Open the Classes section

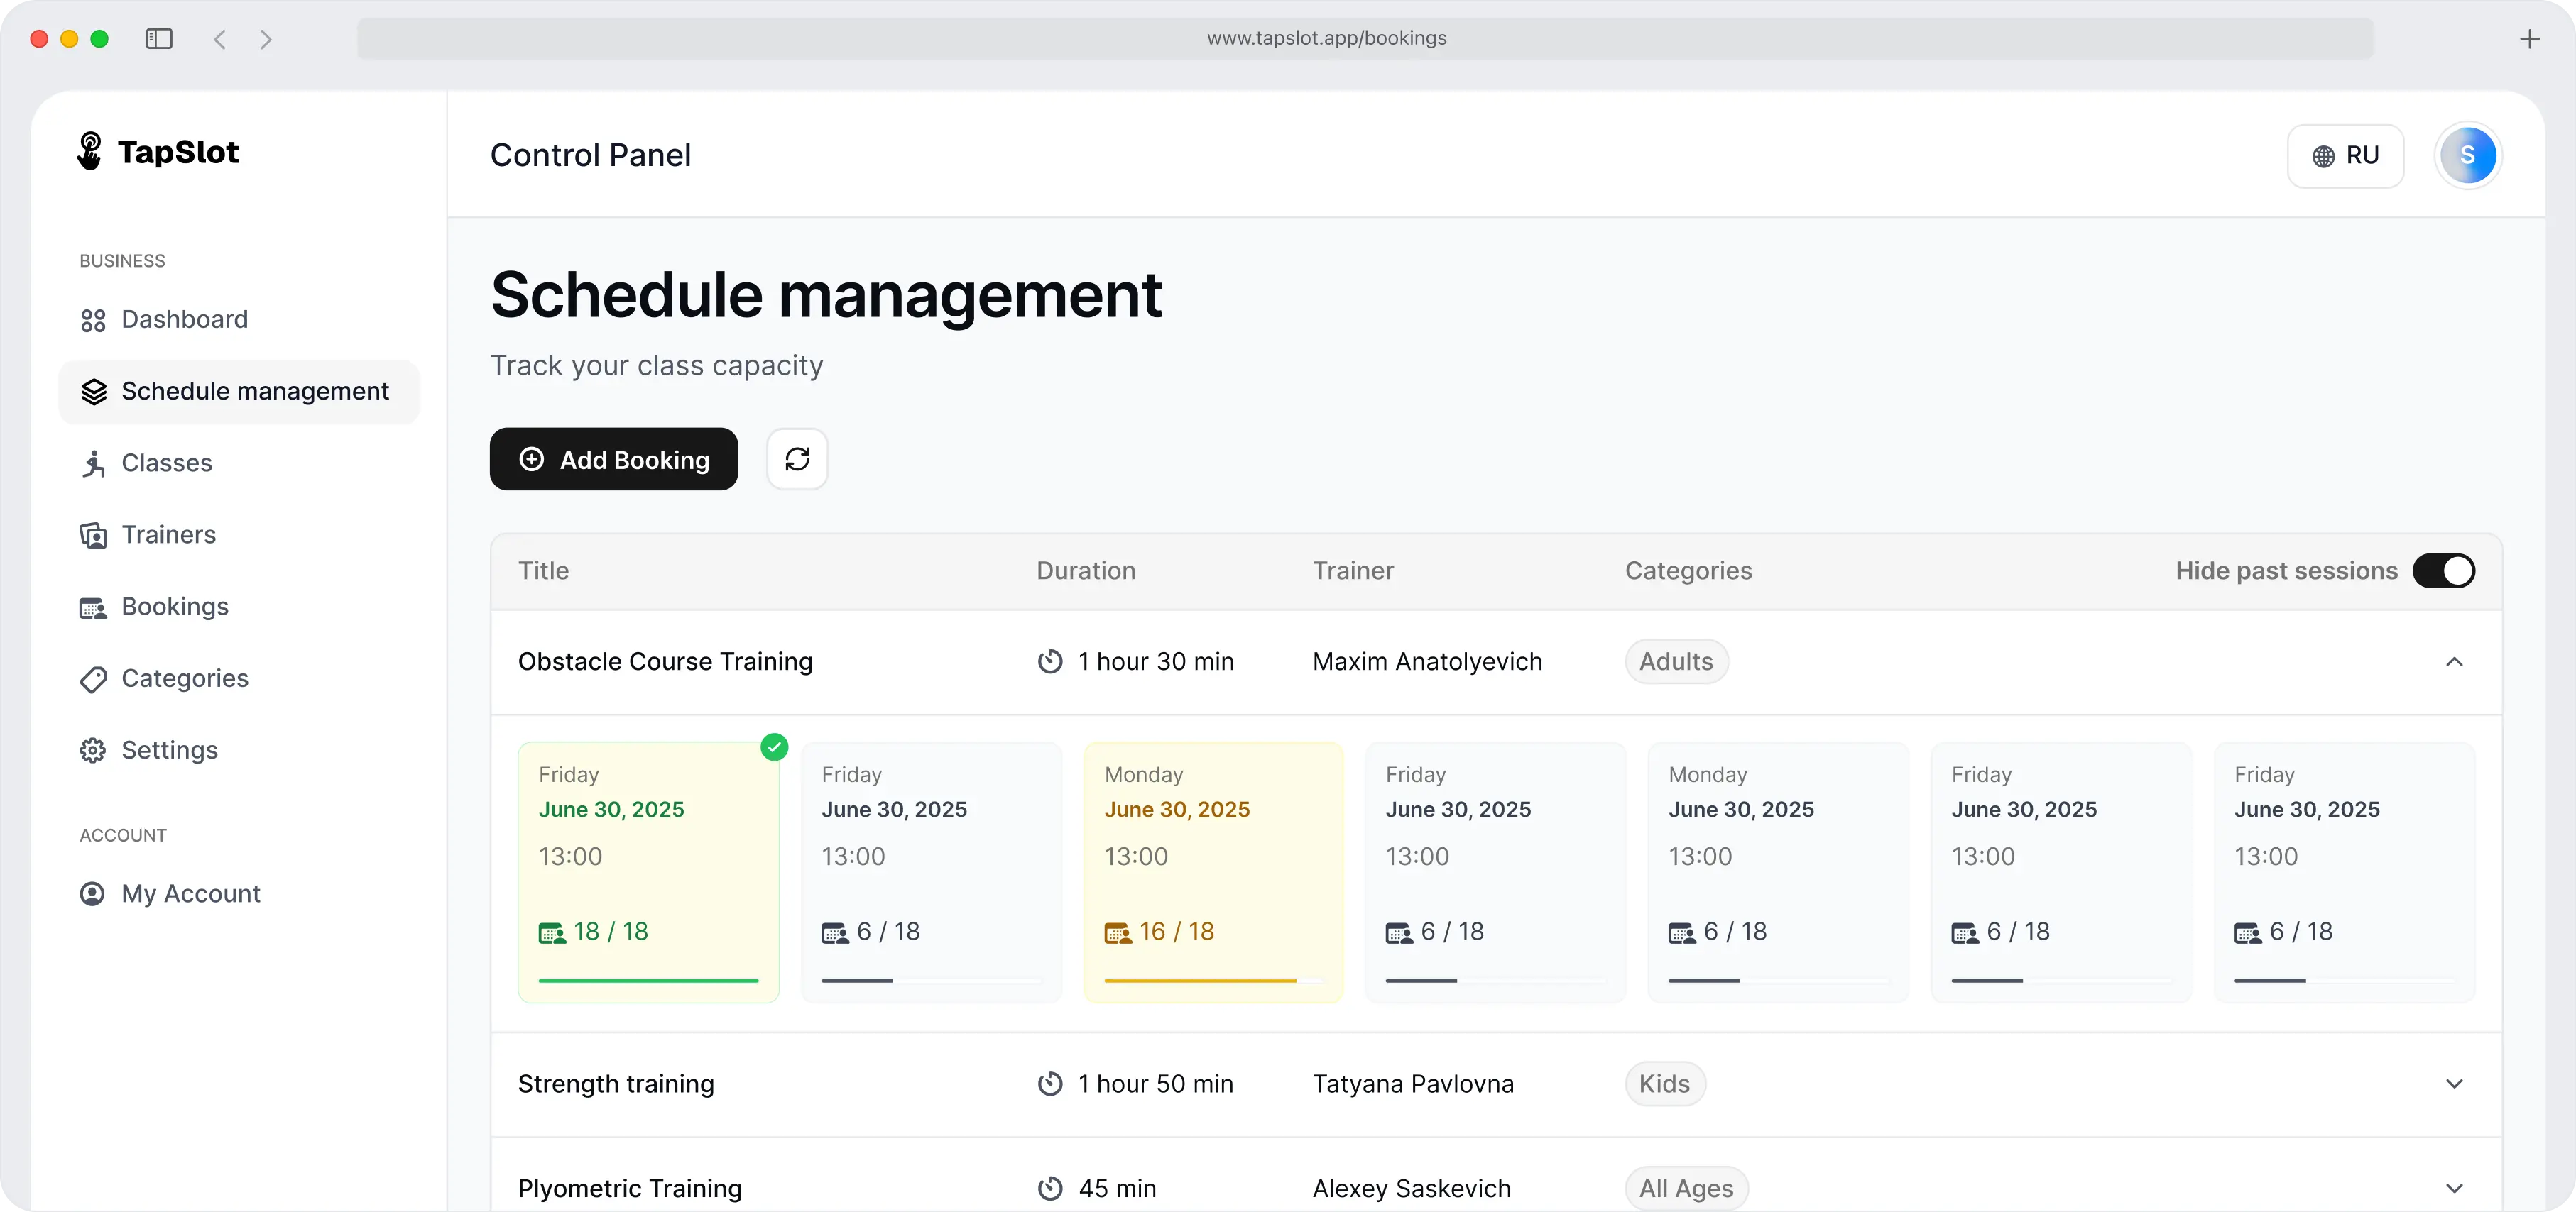pos(239,463)
